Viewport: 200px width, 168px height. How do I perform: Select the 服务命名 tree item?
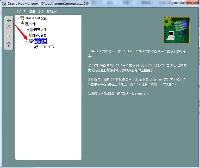pos(40,35)
